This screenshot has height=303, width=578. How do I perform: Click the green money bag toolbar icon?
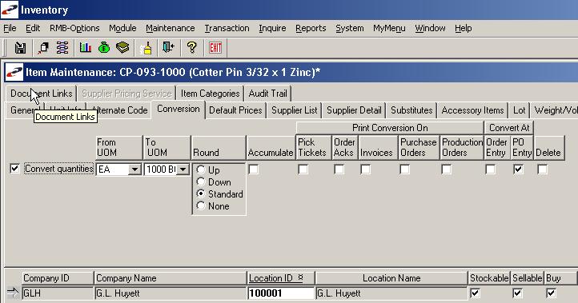pyautogui.click(x=104, y=48)
